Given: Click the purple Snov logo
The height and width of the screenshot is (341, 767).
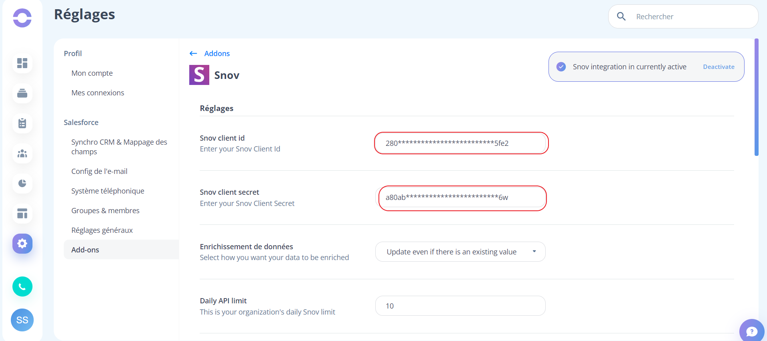Looking at the screenshot, I should point(199,75).
